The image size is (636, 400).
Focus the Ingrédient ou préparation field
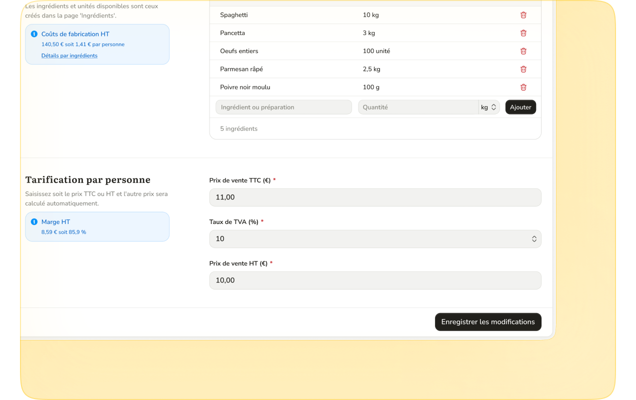coord(283,107)
